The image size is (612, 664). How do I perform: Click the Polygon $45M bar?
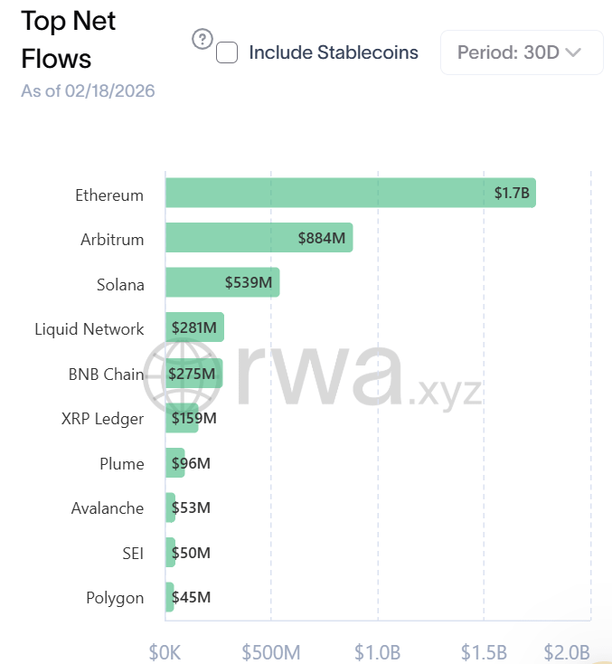[170, 598]
